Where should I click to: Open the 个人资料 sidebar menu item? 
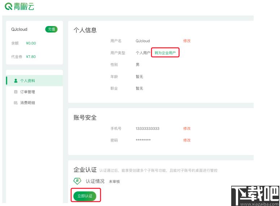pyautogui.click(x=34, y=81)
